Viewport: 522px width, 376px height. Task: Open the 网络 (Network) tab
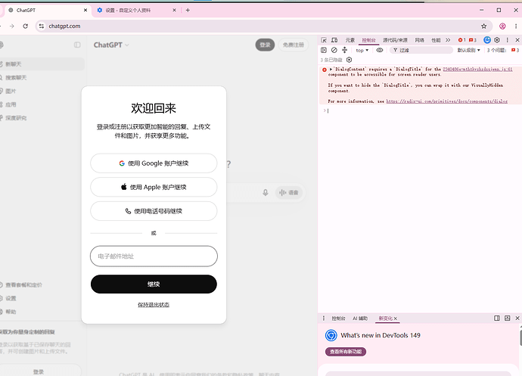419,40
